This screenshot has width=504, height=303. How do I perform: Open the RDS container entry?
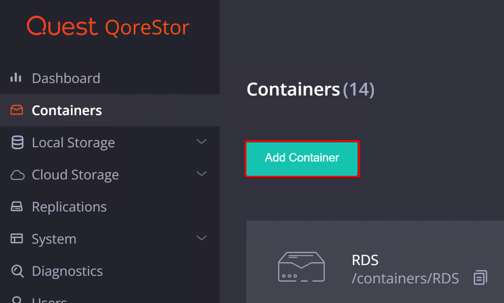point(365,260)
